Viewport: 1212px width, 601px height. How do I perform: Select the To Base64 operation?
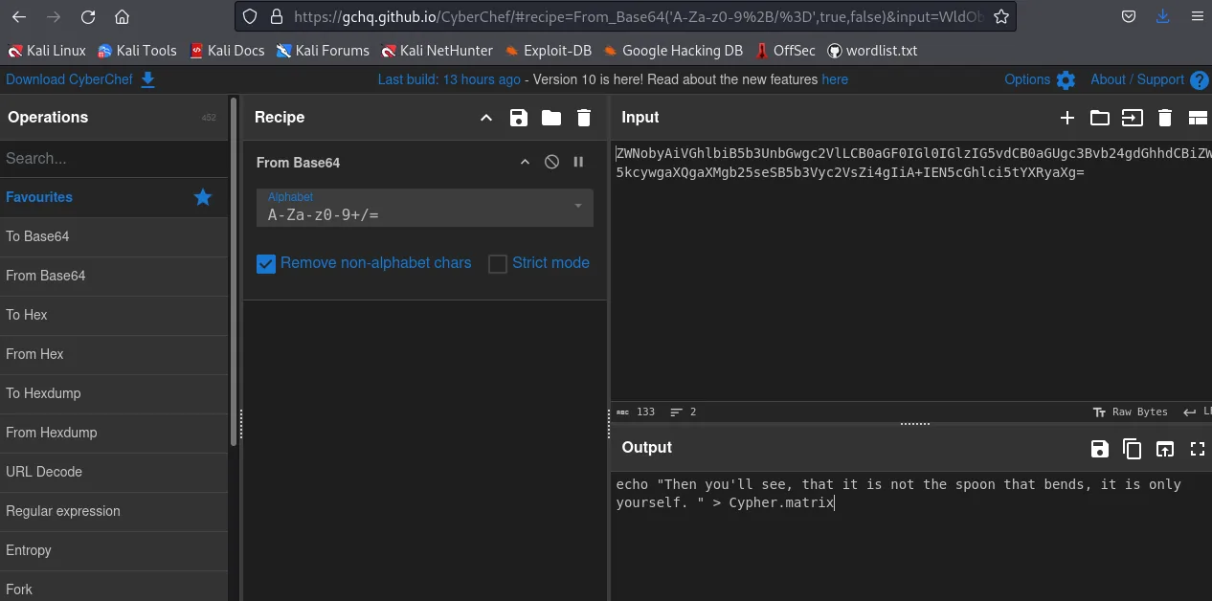coord(114,236)
